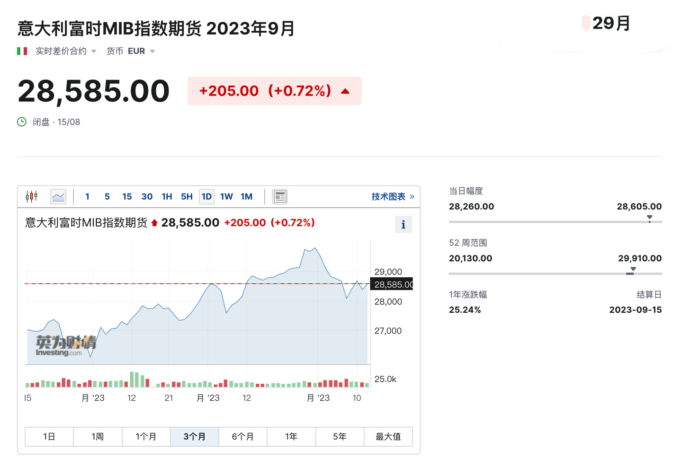Click the Italy flag icon
682x458 pixels.
coord(22,51)
